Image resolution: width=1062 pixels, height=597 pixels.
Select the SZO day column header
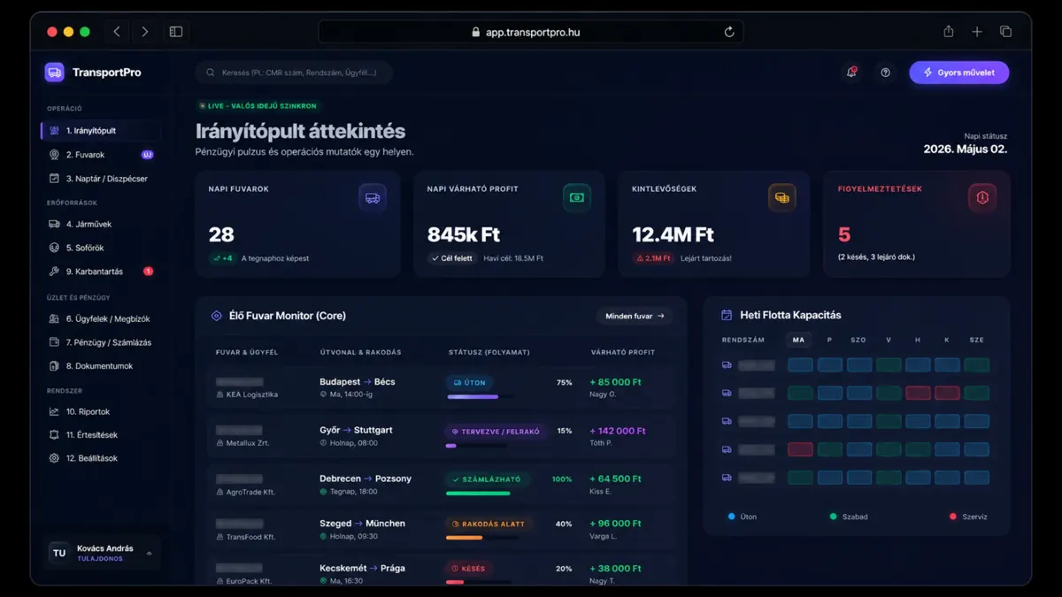[x=858, y=340]
